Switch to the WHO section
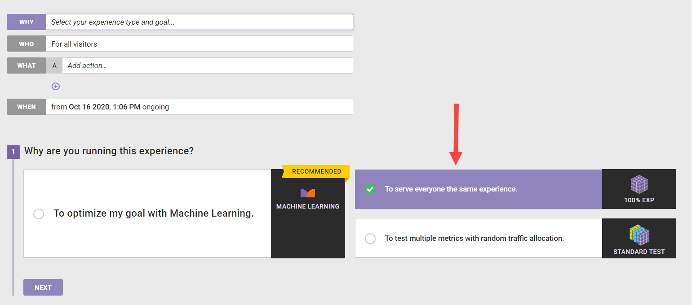This screenshot has width=692, height=305. (26, 44)
